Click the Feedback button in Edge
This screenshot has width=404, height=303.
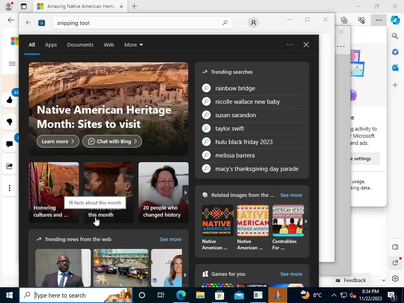tap(351, 280)
